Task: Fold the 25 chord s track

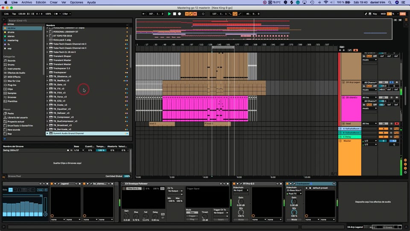Action: (343, 98)
